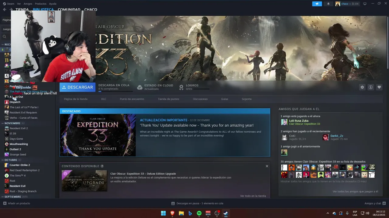Viewport: 389px width, 218px height.
Task: Open Voicemeeter from the taskbar
Action: 208,213
